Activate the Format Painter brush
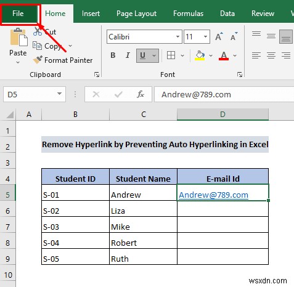The image size is (294, 287). [x=38, y=60]
